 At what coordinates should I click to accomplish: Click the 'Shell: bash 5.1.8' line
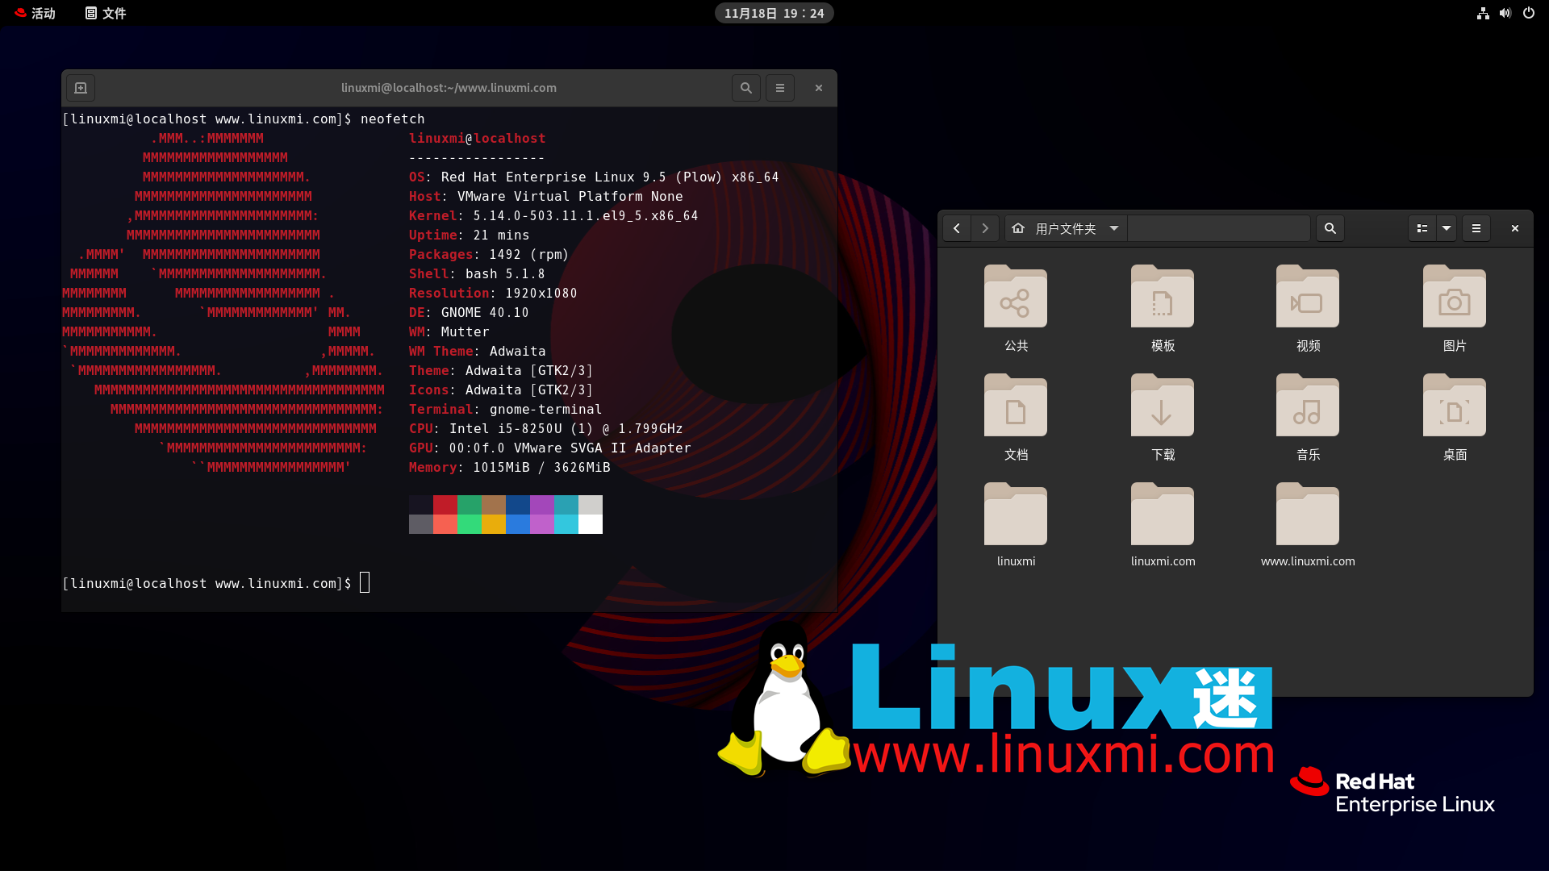pyautogui.click(x=477, y=274)
